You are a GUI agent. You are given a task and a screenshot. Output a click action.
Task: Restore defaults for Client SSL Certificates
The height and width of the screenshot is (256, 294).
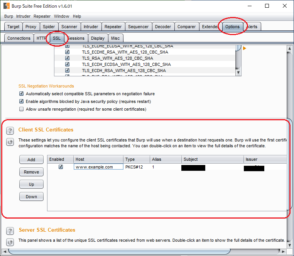[x=10, y=142]
